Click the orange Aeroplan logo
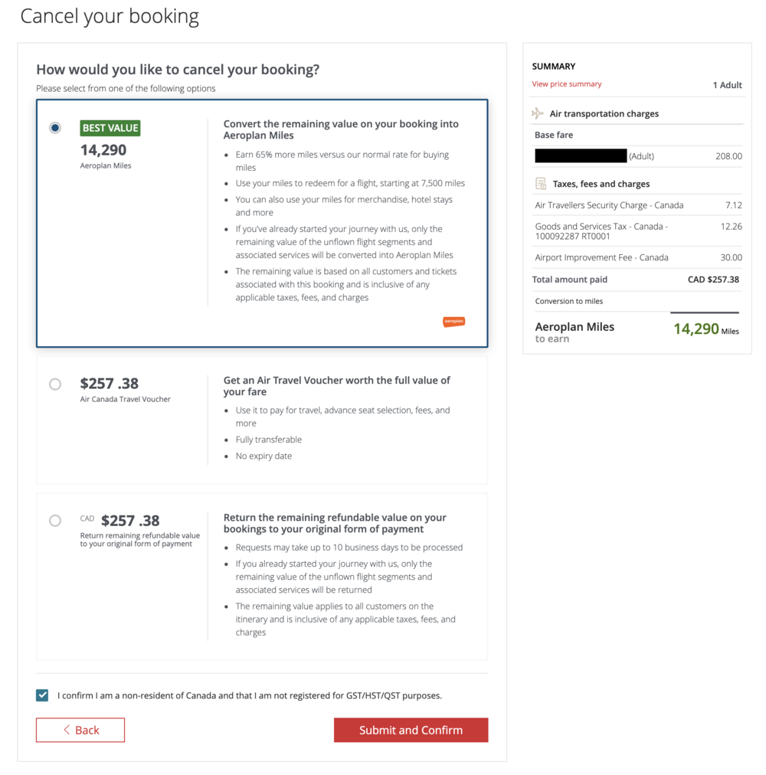This screenshot has width=766, height=775. (x=453, y=322)
